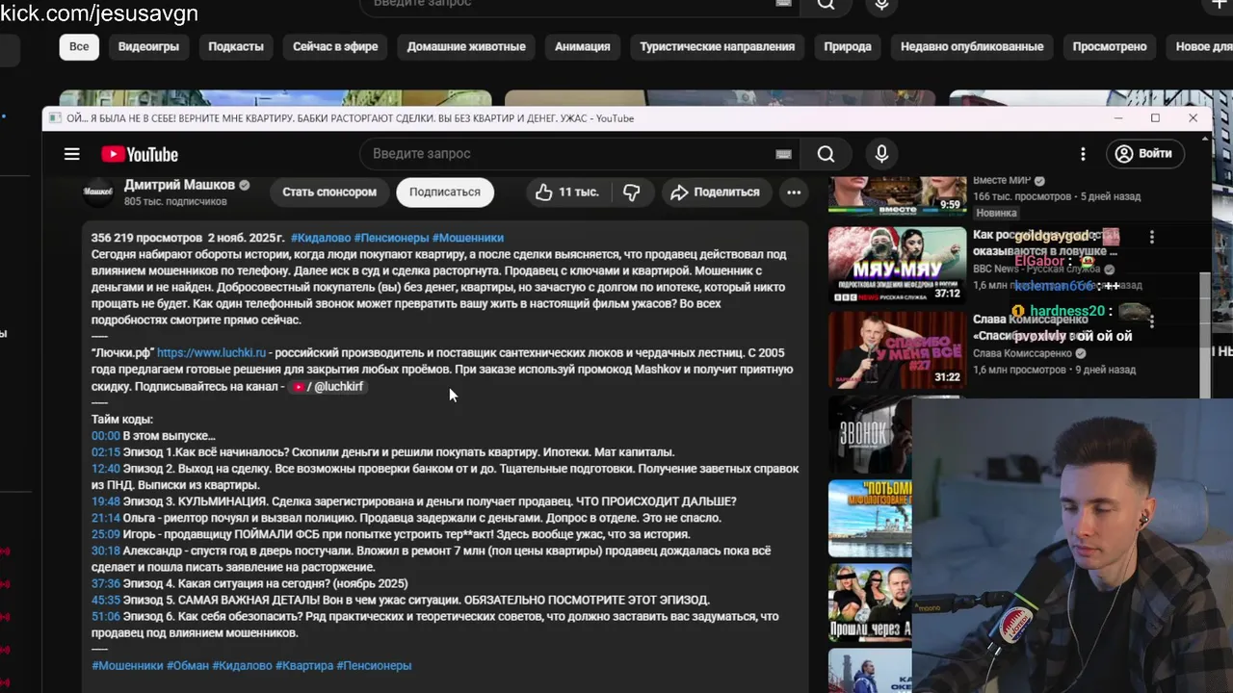Jump to timecode 00:00
The width and height of the screenshot is (1233, 693).
point(106,436)
